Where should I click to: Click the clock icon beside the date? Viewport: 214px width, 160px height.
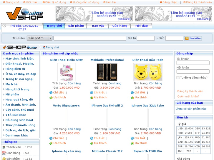4,26
